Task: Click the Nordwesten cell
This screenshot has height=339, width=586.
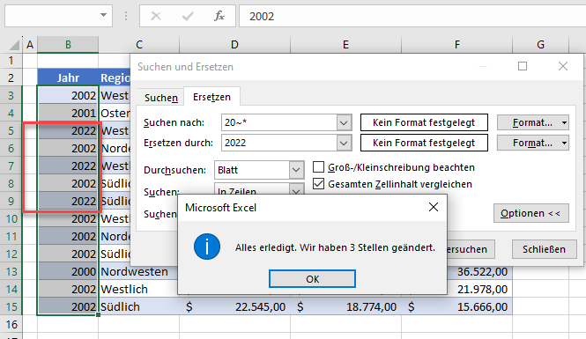Action: (138, 271)
